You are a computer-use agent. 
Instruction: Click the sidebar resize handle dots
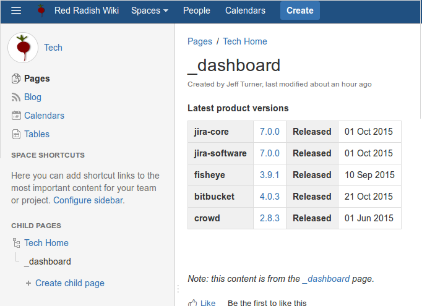click(x=178, y=289)
